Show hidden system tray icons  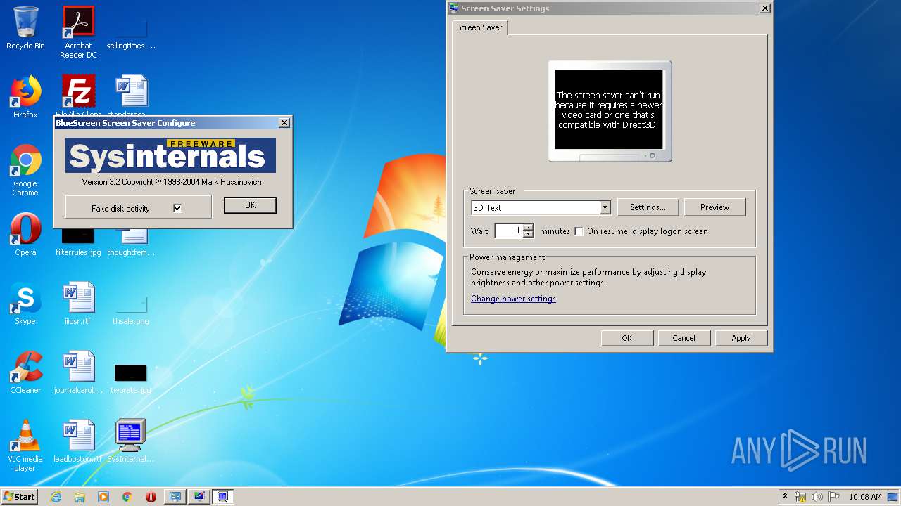785,497
